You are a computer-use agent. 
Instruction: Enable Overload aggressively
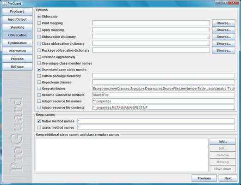[x=39, y=57]
